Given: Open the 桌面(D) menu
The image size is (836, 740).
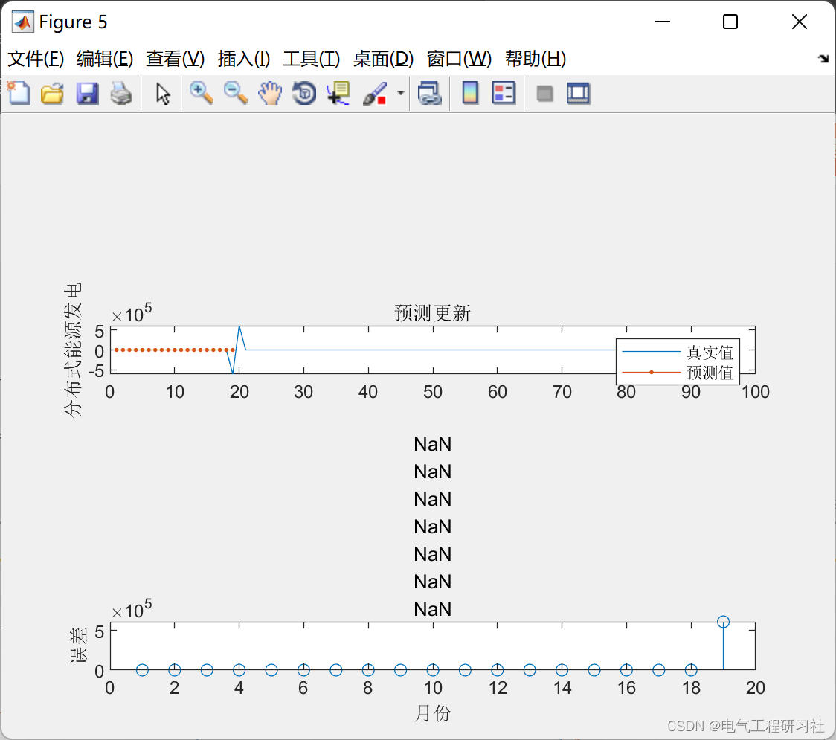Looking at the screenshot, I should [x=383, y=59].
